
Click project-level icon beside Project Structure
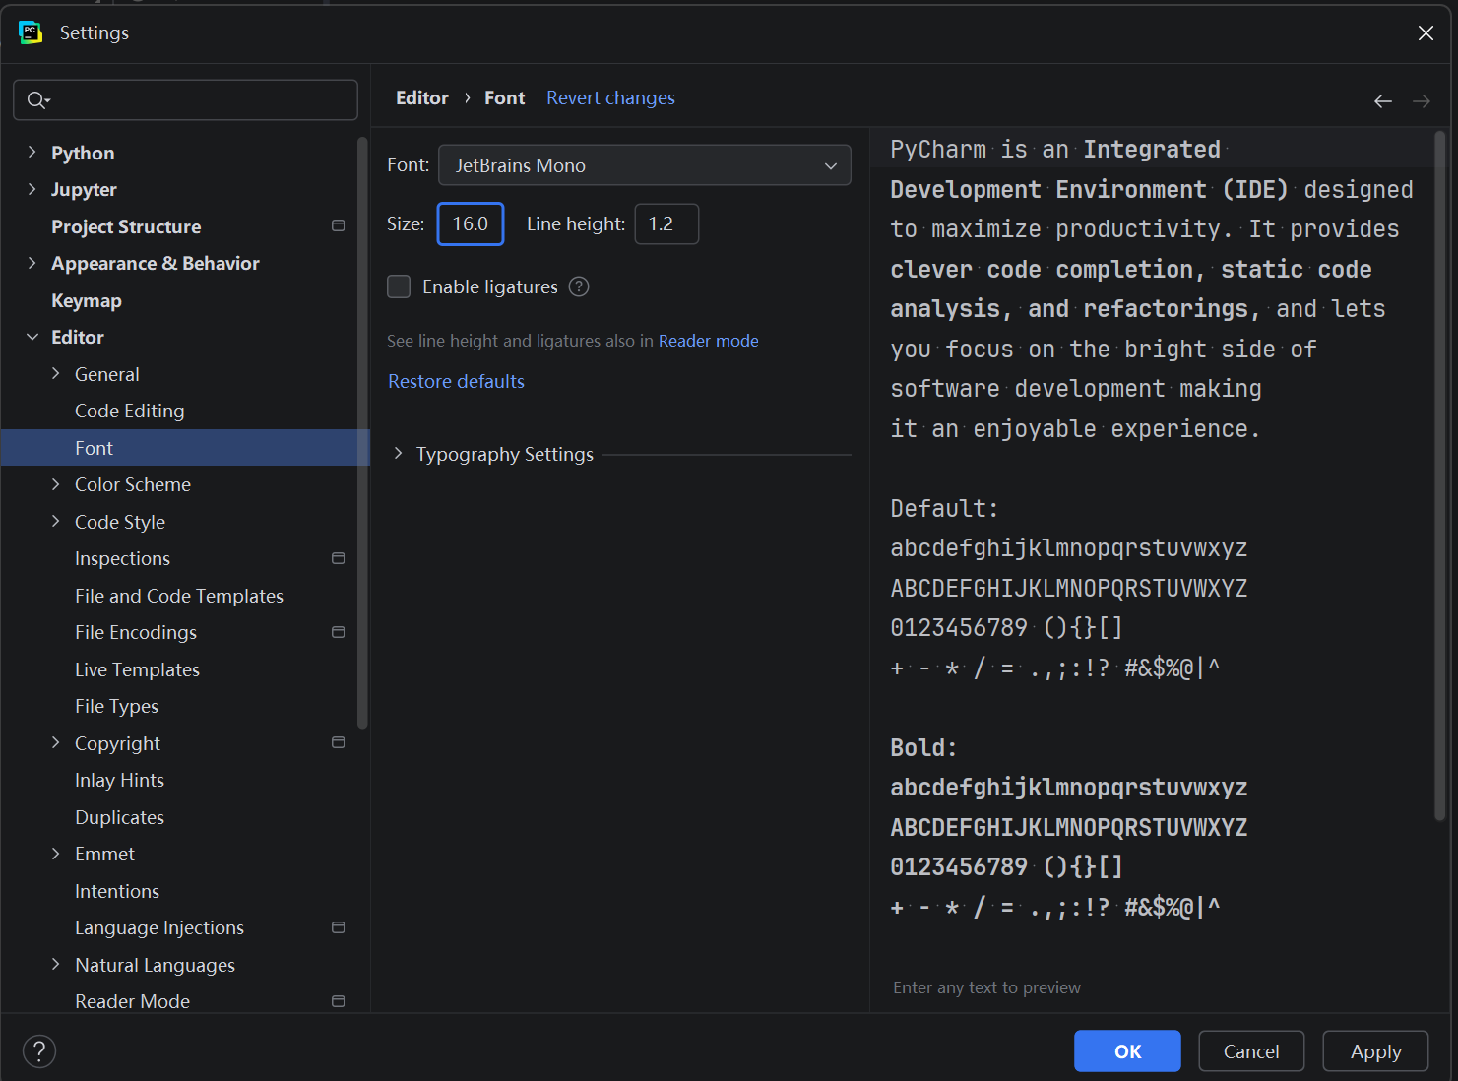[339, 225]
